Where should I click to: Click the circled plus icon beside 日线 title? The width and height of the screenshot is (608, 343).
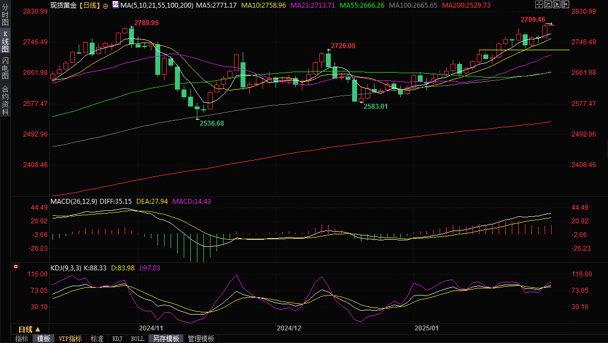[106, 5]
